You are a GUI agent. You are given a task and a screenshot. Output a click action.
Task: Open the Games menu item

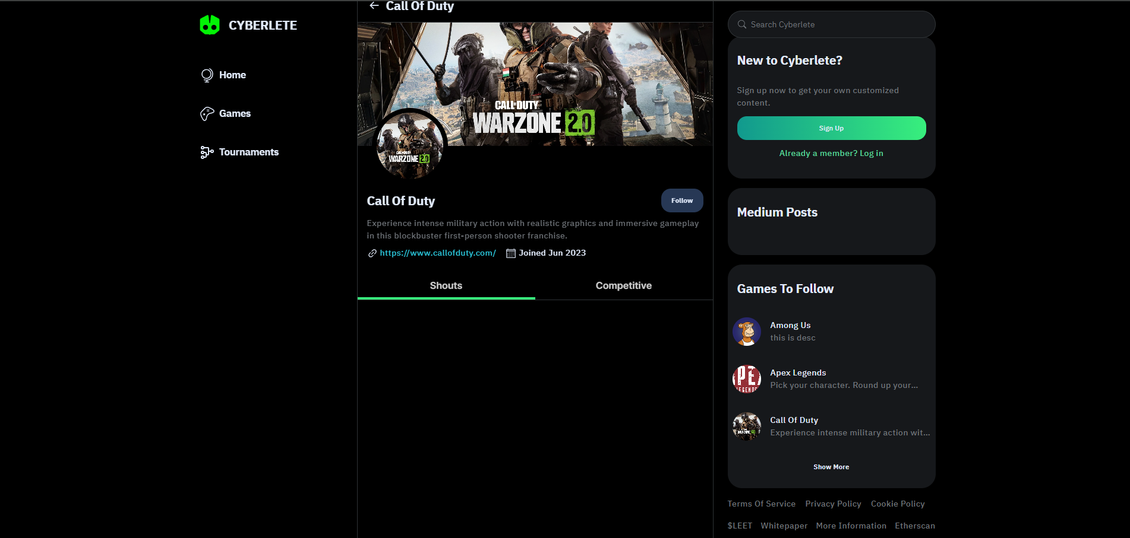[235, 114]
